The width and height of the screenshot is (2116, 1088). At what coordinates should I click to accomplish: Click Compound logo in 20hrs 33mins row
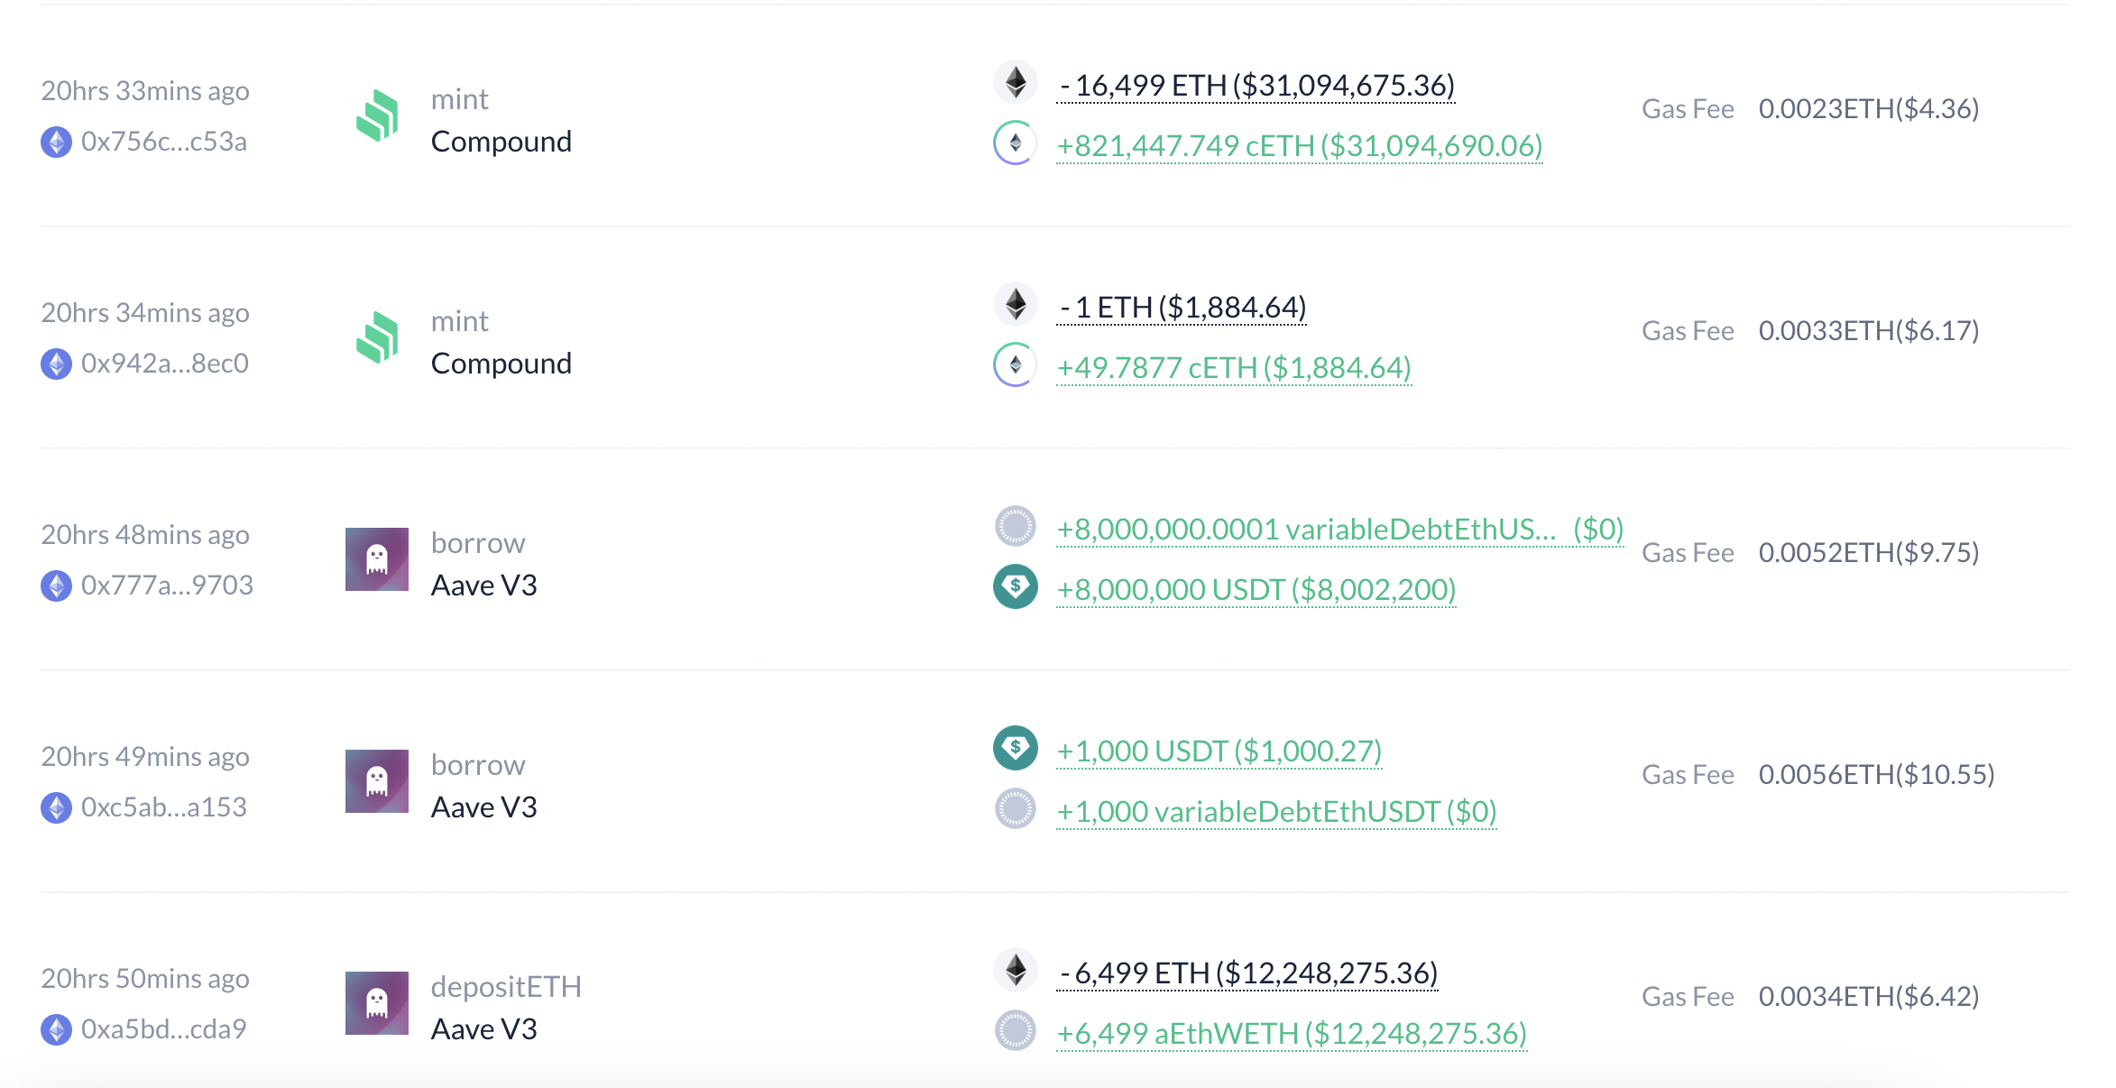[x=377, y=115]
